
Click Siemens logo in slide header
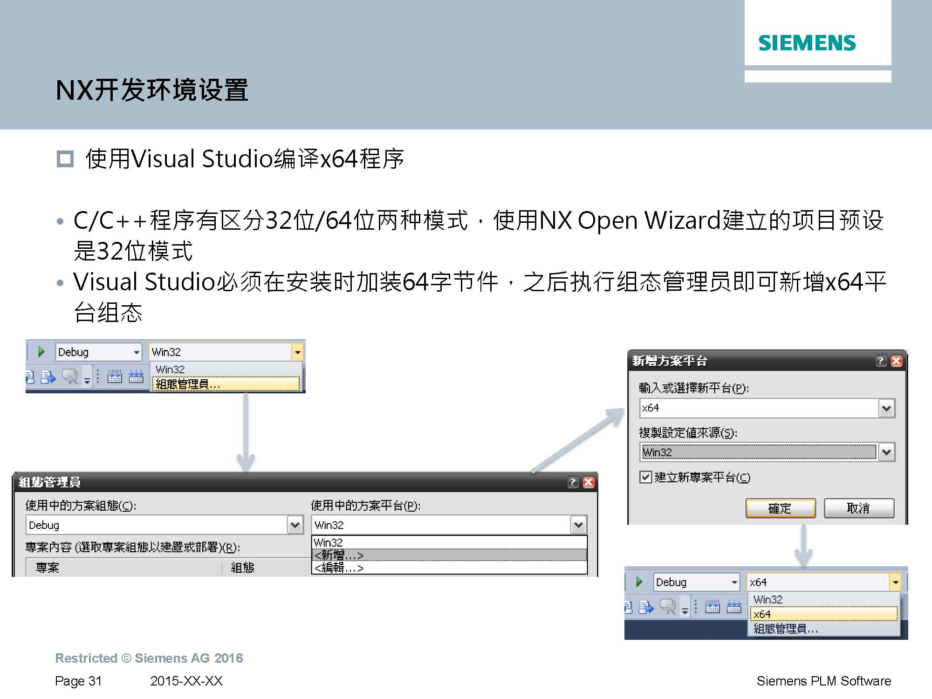[807, 43]
